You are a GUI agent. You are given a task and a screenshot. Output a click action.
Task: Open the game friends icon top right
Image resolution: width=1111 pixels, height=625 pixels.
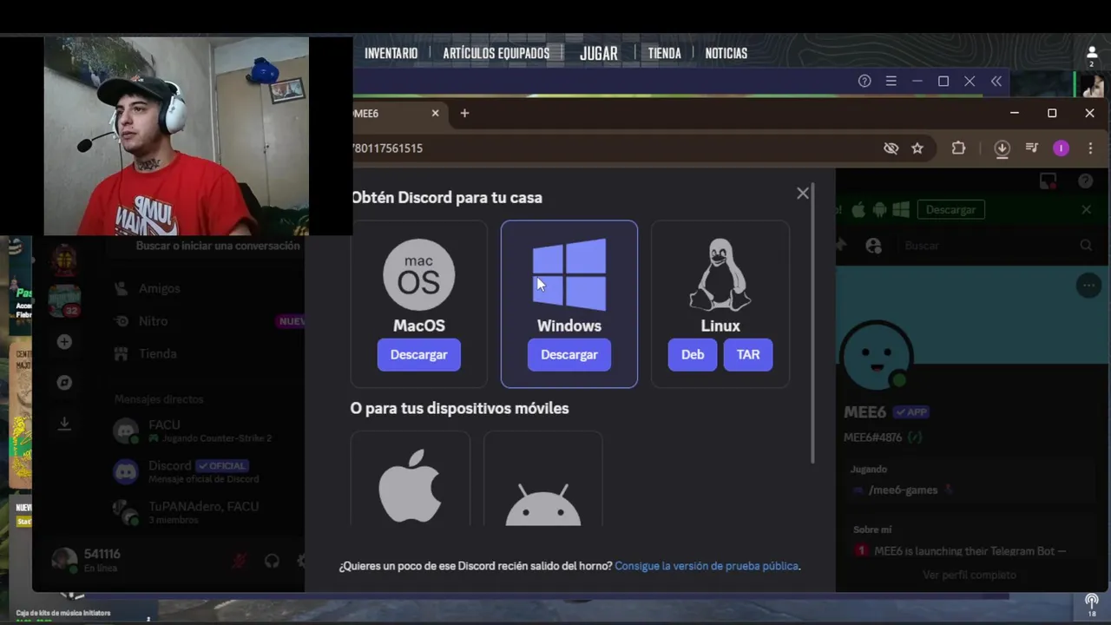click(x=1092, y=56)
